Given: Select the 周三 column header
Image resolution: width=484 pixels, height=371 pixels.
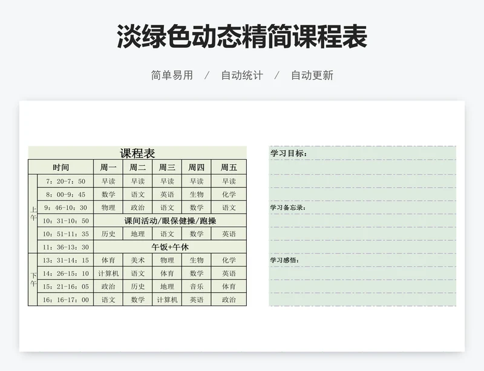Looking at the screenshot, I should click(x=167, y=167).
